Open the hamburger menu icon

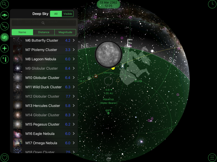[x=212, y=158]
